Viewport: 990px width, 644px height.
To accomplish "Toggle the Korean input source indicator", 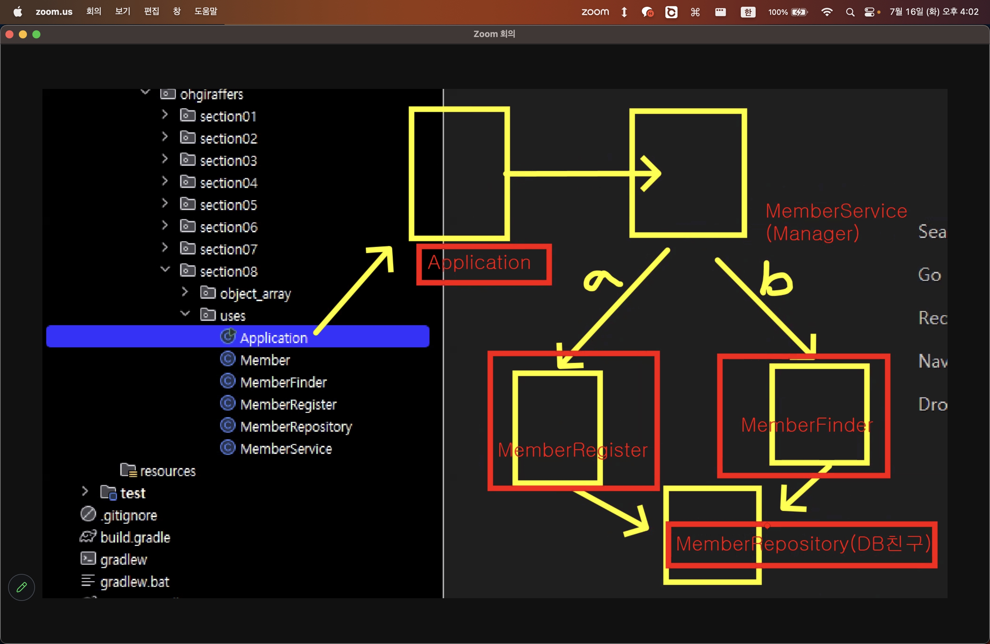I will (x=748, y=12).
